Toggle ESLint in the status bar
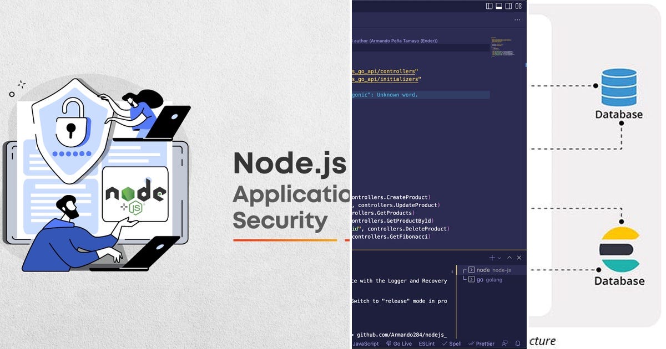Image resolution: width=666 pixels, height=349 pixels. [426, 343]
